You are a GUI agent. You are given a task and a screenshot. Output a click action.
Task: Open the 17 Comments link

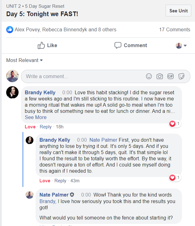[175, 30]
